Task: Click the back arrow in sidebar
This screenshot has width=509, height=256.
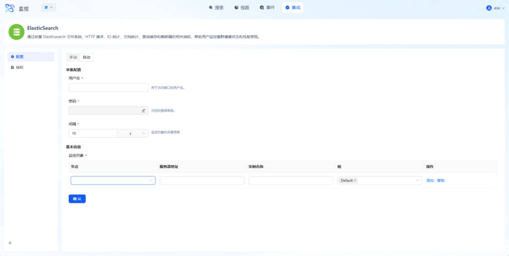Action: 10,243
